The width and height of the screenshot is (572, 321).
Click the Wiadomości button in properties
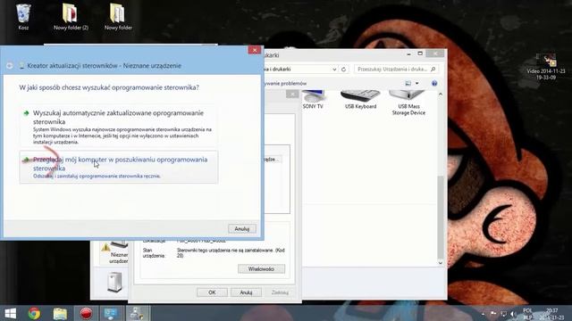(261, 269)
